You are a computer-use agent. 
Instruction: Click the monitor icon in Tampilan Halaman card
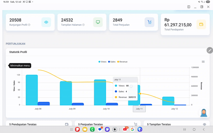[98, 22]
